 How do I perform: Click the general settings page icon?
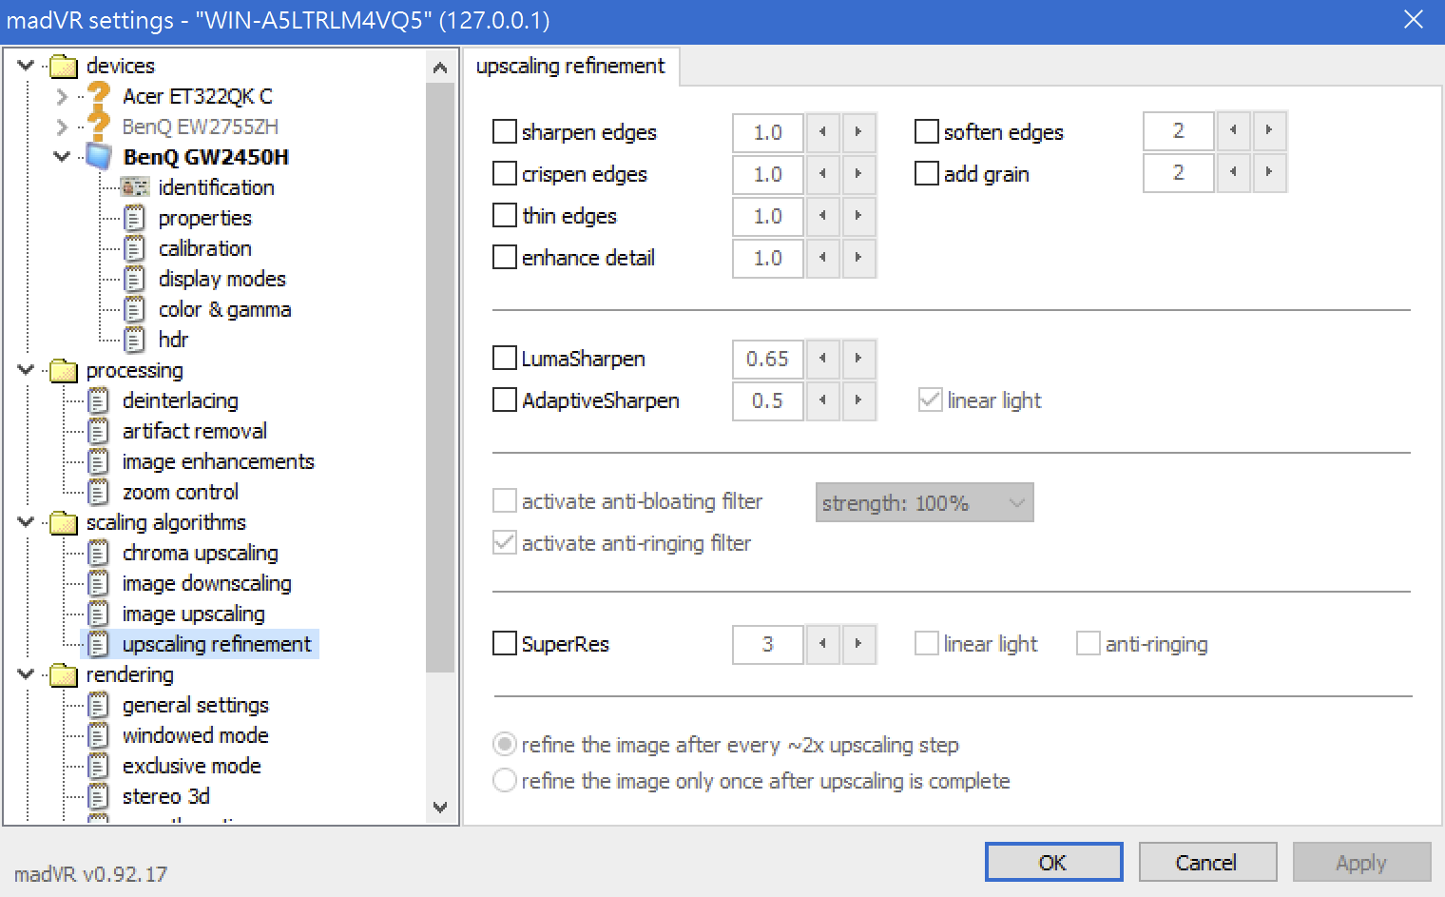click(98, 705)
